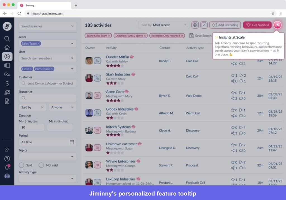
Task: Switch to grid view icon
Action: pyautogui.click(x=195, y=25)
